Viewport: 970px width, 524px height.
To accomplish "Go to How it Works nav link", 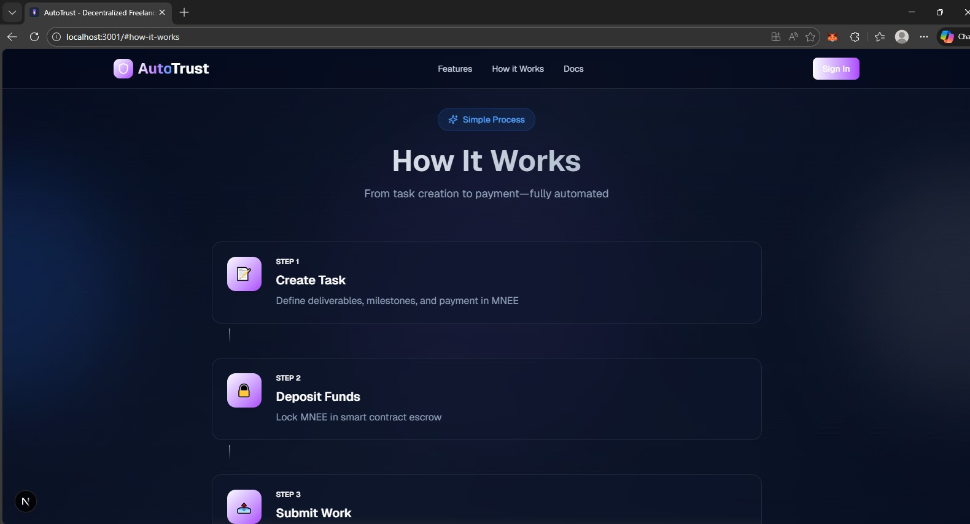I will click(518, 69).
